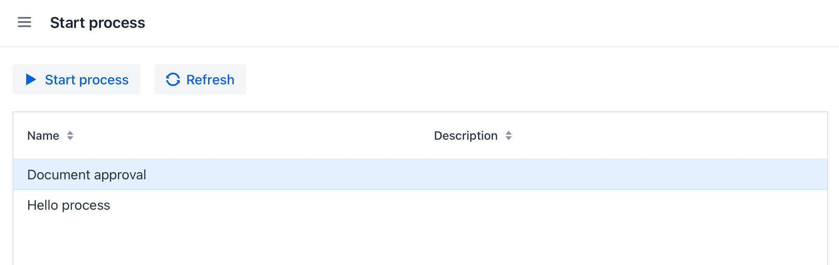Click the Description column's down sort arrow
This screenshot has height=265, width=839.
[509, 138]
